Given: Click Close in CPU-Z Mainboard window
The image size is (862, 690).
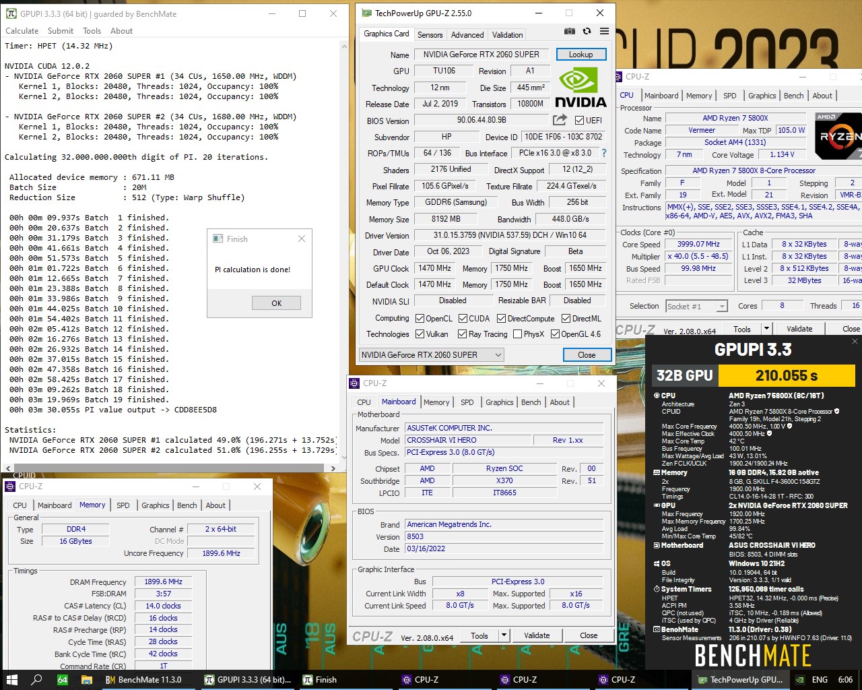Looking at the screenshot, I should [589, 635].
